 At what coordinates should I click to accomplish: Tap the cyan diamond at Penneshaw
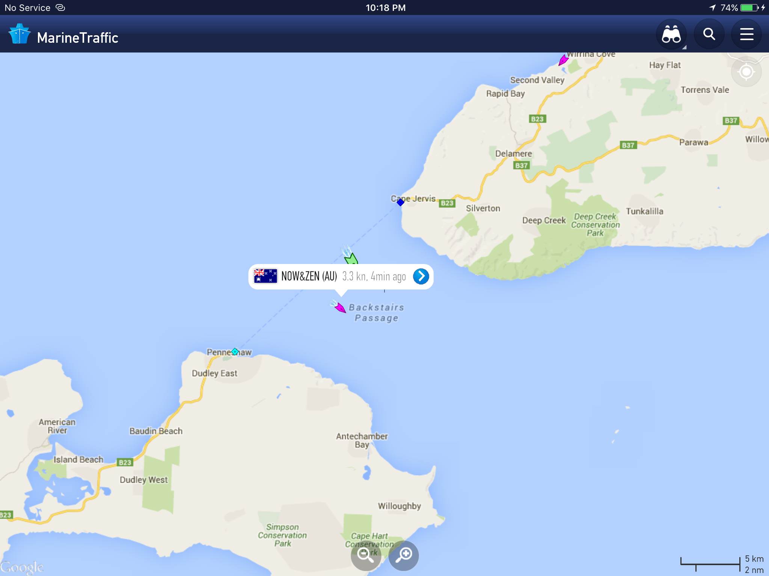click(x=235, y=351)
